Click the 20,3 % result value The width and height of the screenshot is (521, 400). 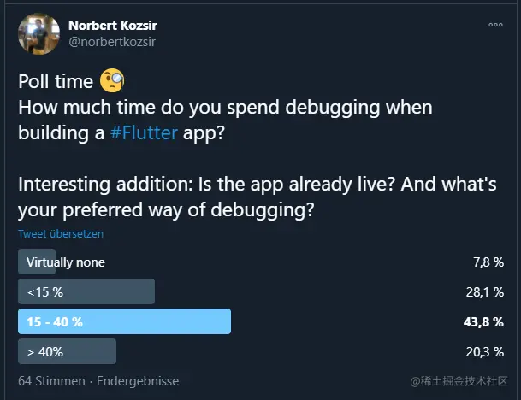(484, 351)
